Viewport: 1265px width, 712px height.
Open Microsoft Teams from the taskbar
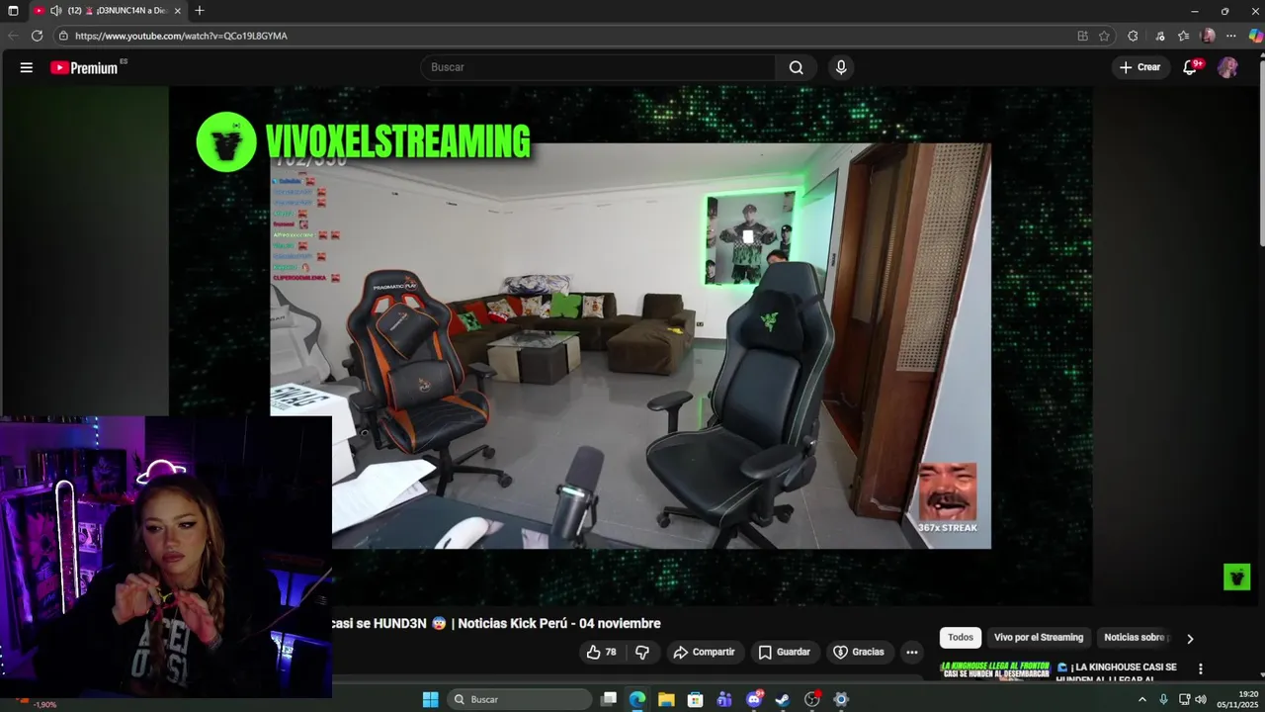click(x=724, y=699)
